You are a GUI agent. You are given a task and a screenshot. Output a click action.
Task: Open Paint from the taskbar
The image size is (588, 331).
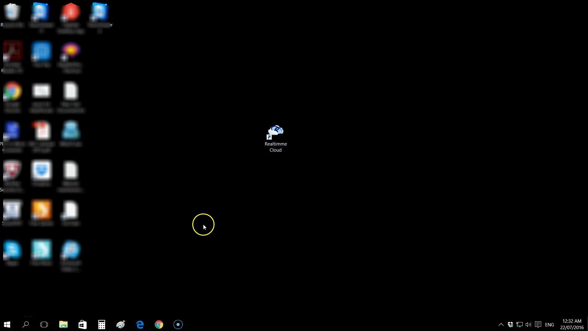coord(120,324)
